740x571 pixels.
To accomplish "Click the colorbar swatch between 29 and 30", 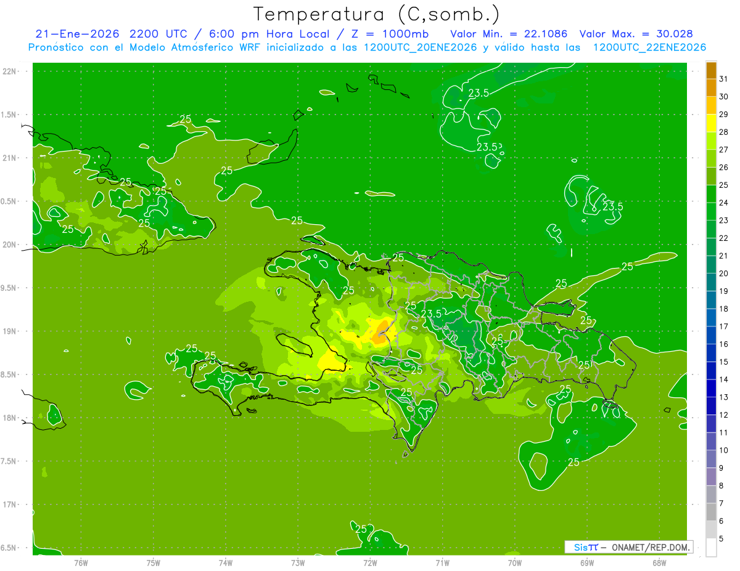I will coord(711,105).
